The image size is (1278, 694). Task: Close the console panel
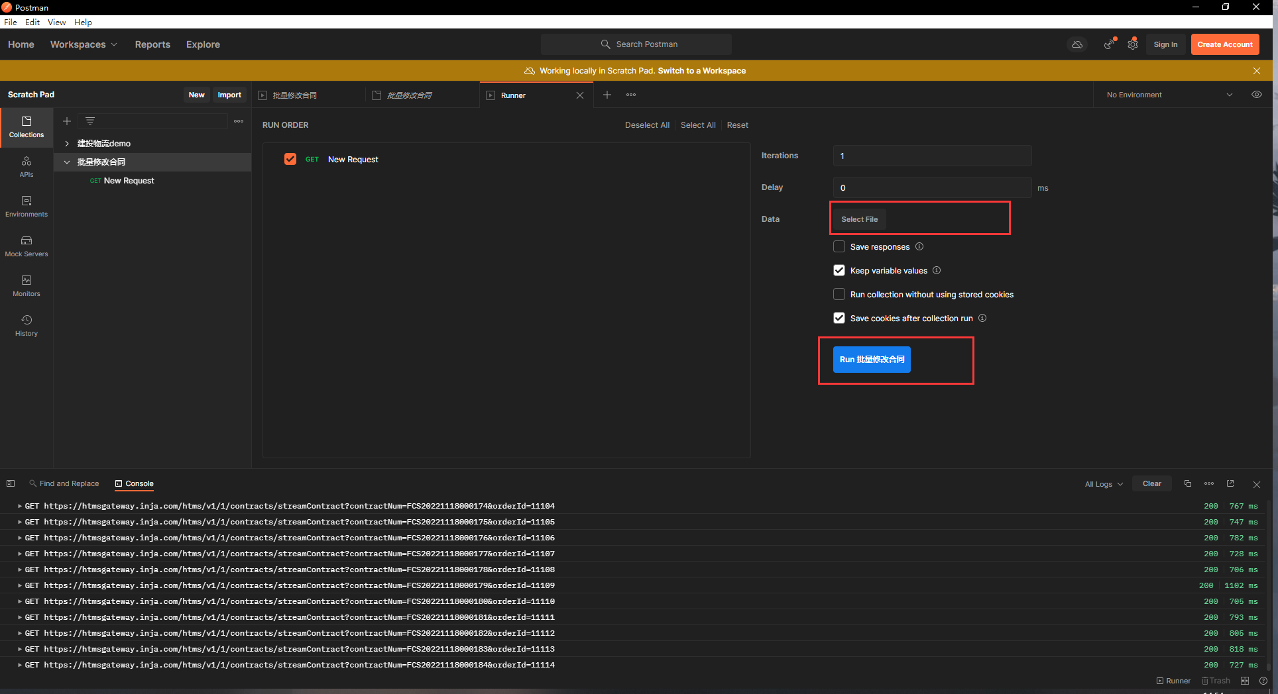point(1257,484)
